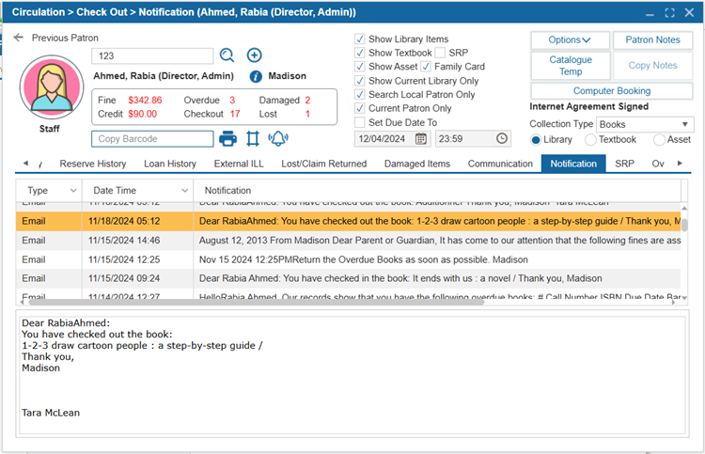Click the add patron plus icon

coord(254,55)
